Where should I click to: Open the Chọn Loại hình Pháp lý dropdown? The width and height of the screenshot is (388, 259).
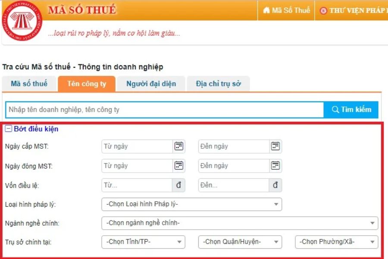pos(191,204)
